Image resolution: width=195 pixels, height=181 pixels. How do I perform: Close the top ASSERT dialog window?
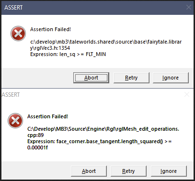(x=189, y=7)
